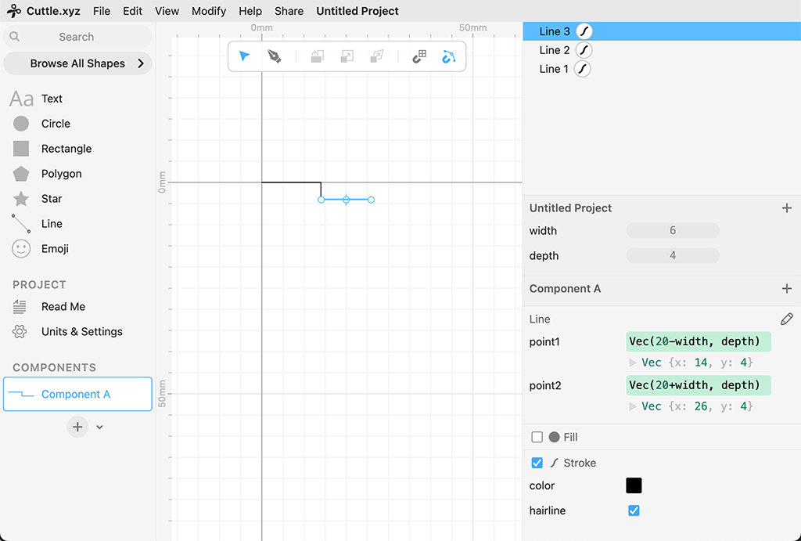Image resolution: width=801 pixels, height=541 pixels.
Task: Add a new component with plus button
Action: 77,427
